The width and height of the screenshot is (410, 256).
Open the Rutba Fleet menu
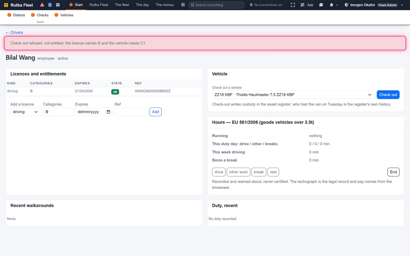(99, 5)
